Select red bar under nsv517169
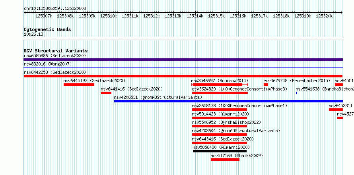 coord(225,160)
